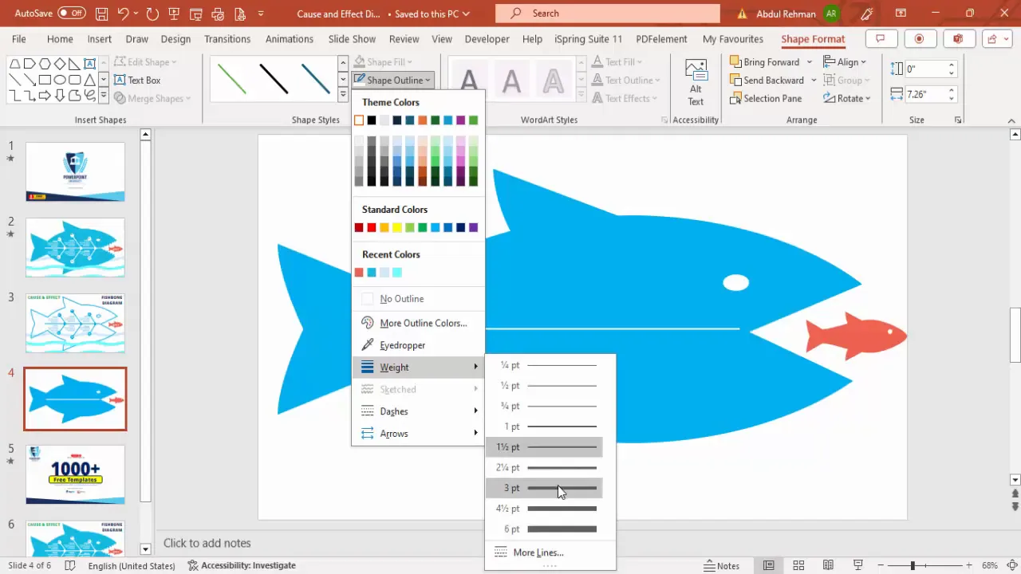Select slide 3 thumbnail

(x=75, y=323)
